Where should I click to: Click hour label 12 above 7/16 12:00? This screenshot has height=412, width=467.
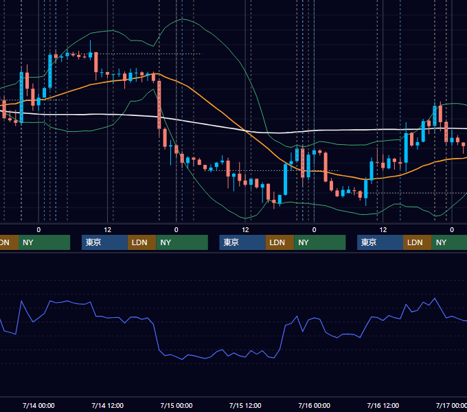click(383, 230)
